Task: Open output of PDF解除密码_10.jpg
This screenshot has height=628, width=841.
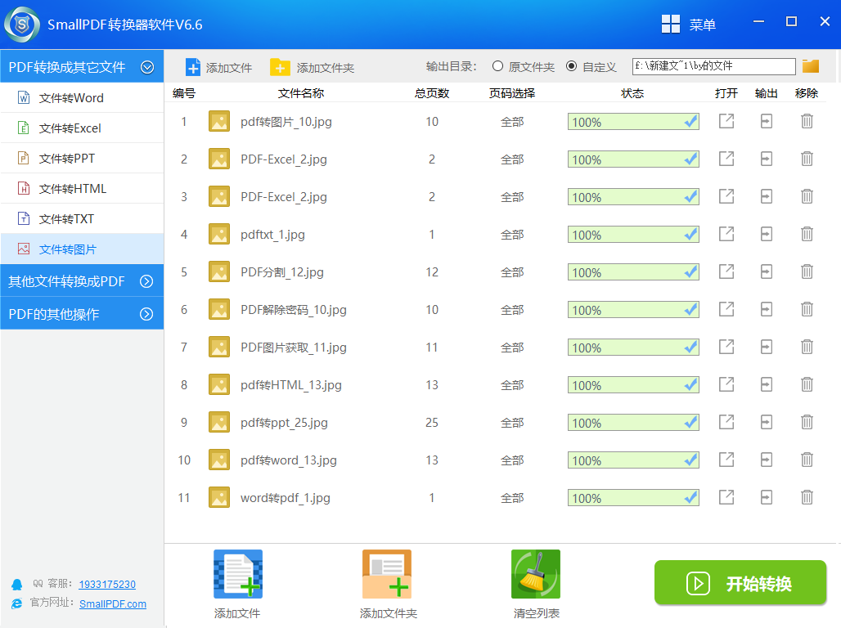Action: click(x=726, y=309)
